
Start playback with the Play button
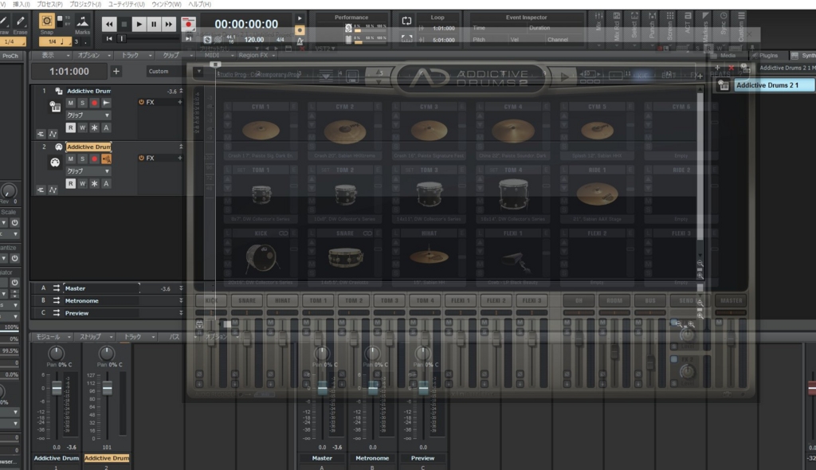click(x=139, y=24)
